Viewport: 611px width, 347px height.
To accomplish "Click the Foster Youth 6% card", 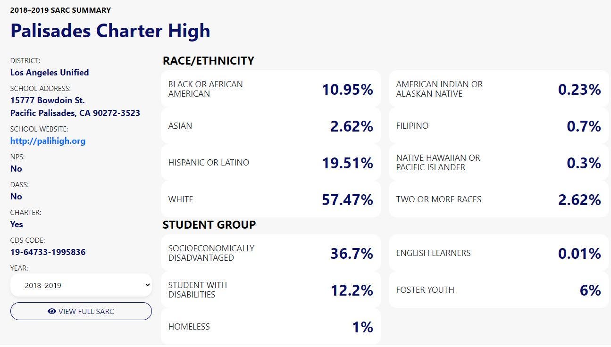I will (498, 290).
